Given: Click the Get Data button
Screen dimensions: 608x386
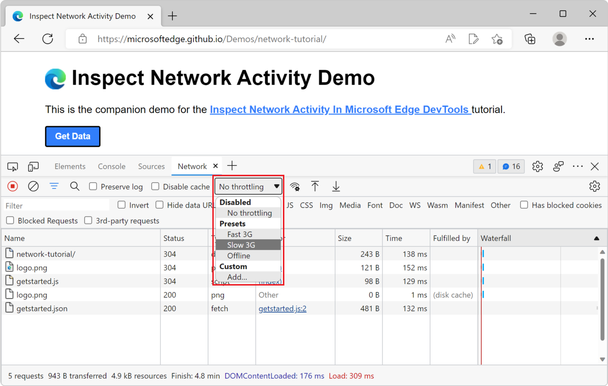Looking at the screenshot, I should click(x=72, y=136).
